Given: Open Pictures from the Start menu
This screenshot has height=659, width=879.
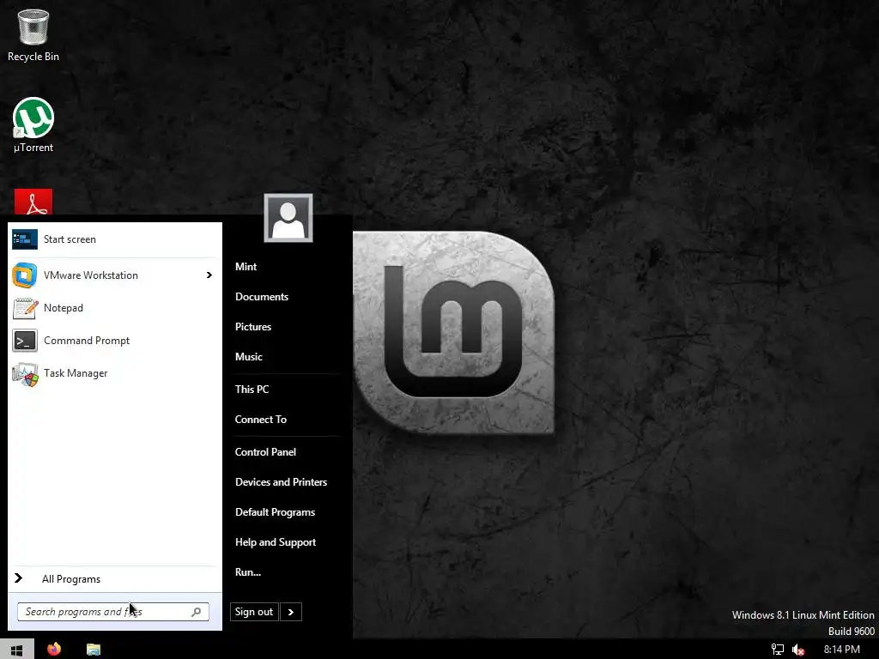Looking at the screenshot, I should tap(253, 327).
